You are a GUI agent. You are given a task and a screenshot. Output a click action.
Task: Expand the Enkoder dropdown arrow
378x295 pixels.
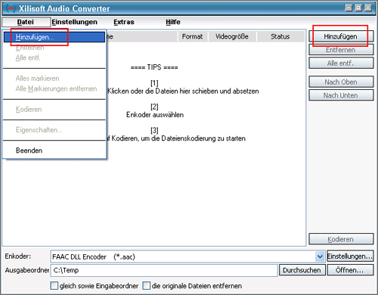tap(320, 256)
